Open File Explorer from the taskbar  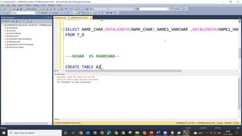(x=137, y=133)
